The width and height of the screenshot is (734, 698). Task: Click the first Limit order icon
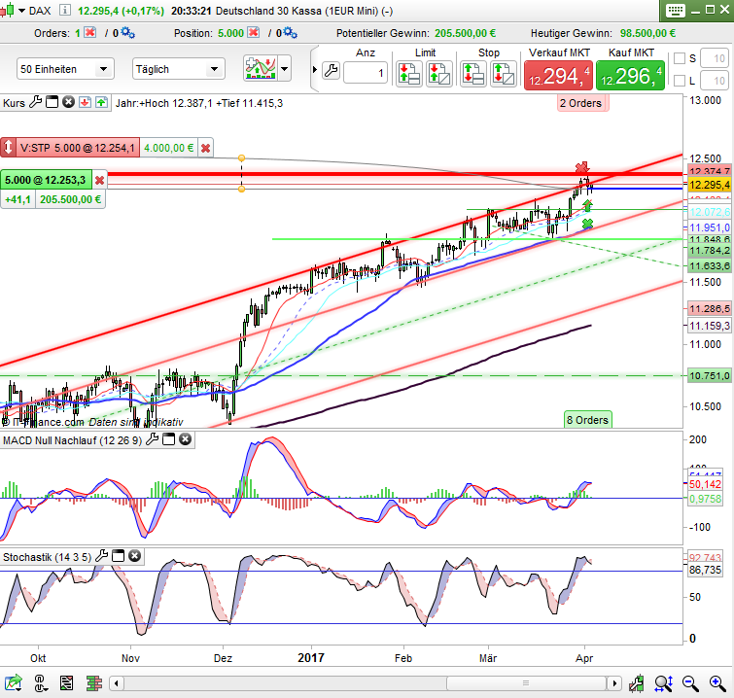409,74
